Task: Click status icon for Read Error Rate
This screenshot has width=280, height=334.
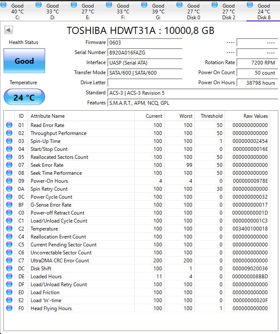Action: 9,125
